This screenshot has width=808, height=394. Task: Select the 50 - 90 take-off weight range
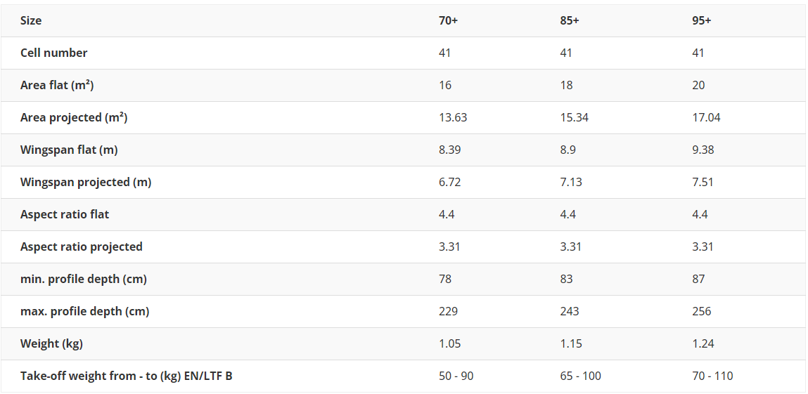(x=456, y=376)
